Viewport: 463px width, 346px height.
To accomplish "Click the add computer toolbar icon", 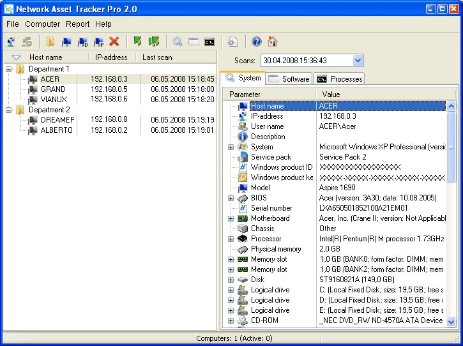I will pos(66,41).
